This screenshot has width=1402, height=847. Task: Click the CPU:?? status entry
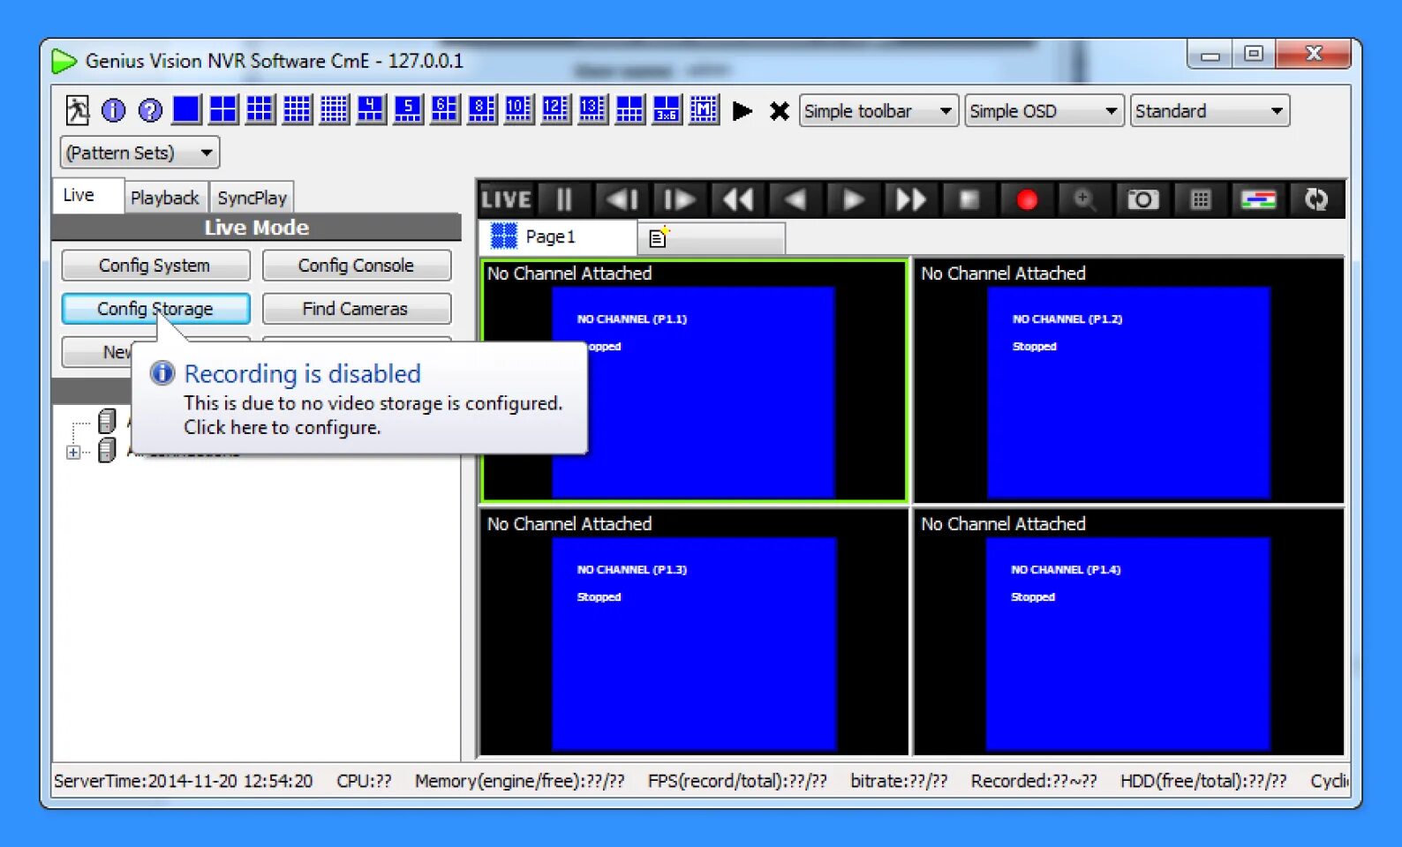pyautogui.click(x=364, y=781)
